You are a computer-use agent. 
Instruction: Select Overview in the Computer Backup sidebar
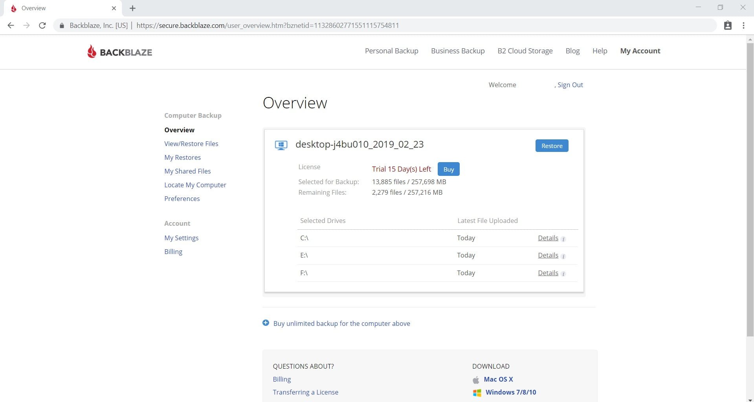(x=179, y=130)
